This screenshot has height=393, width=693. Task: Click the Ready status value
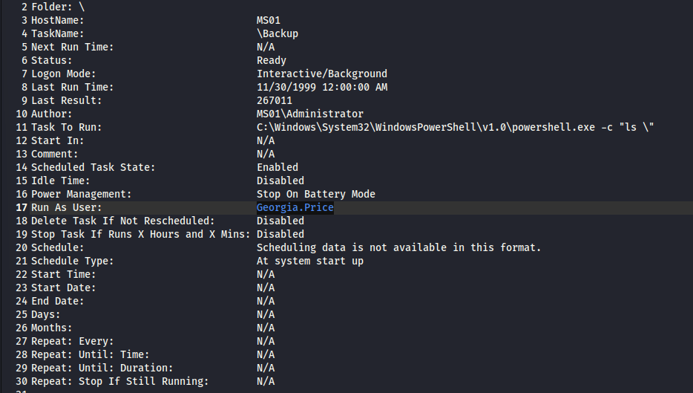click(x=272, y=61)
